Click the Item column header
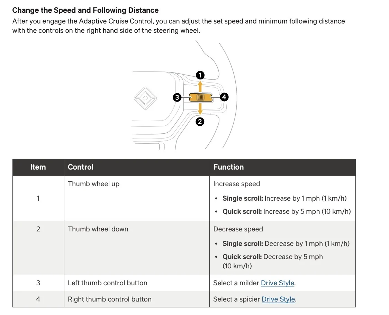389x315 pixels. 38,167
